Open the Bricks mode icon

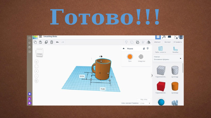[169, 37]
